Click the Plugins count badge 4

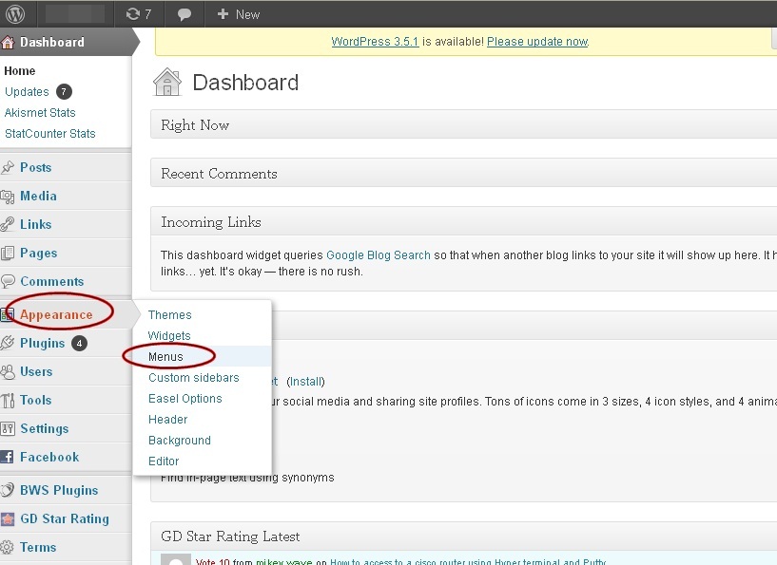79,344
